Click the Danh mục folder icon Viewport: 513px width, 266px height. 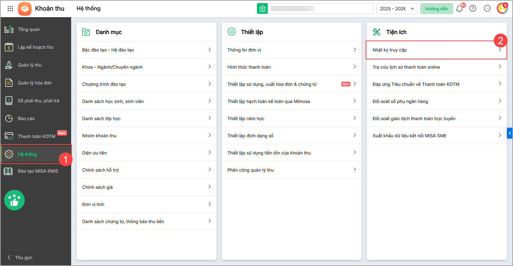pyautogui.click(x=86, y=32)
